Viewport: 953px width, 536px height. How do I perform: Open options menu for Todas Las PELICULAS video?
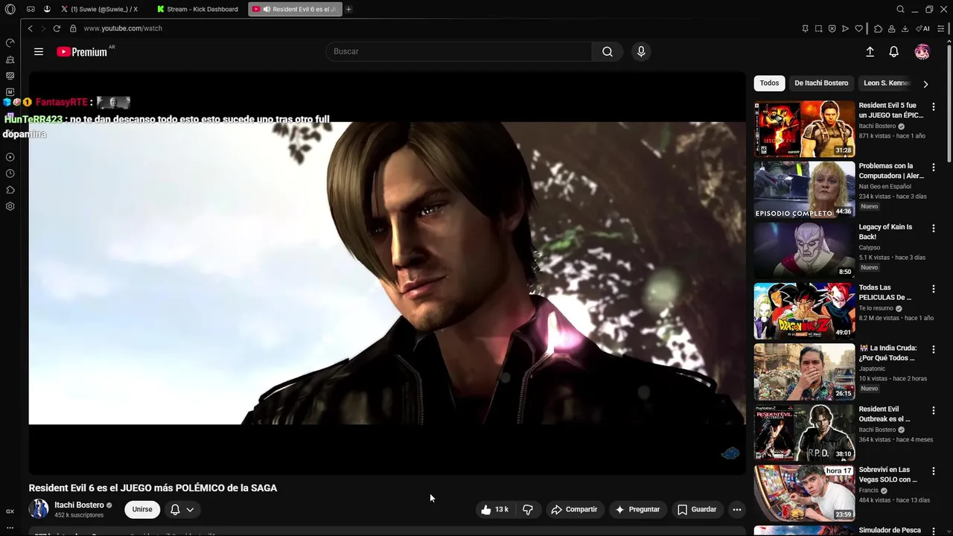pyautogui.click(x=933, y=289)
